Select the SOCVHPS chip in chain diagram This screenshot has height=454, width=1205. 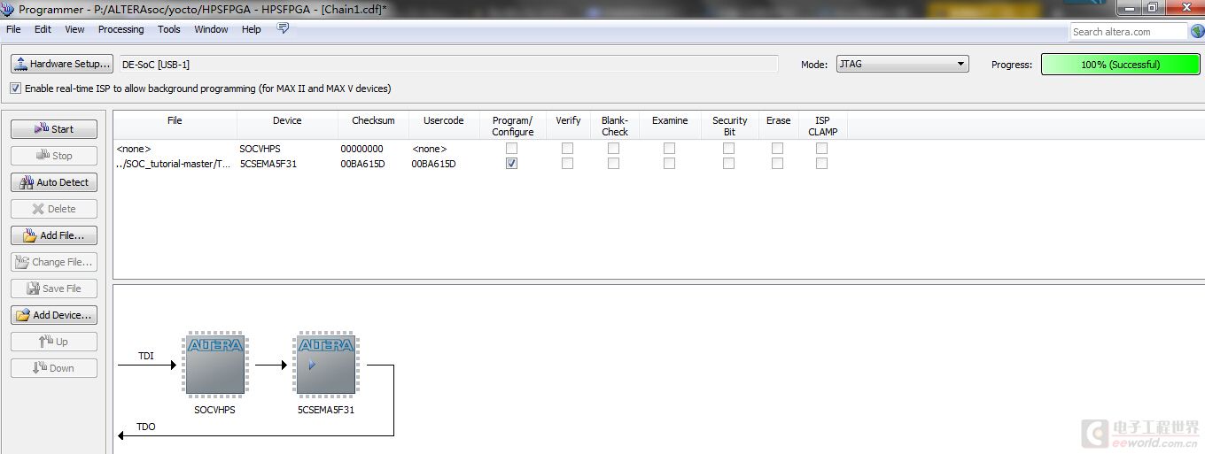click(215, 365)
